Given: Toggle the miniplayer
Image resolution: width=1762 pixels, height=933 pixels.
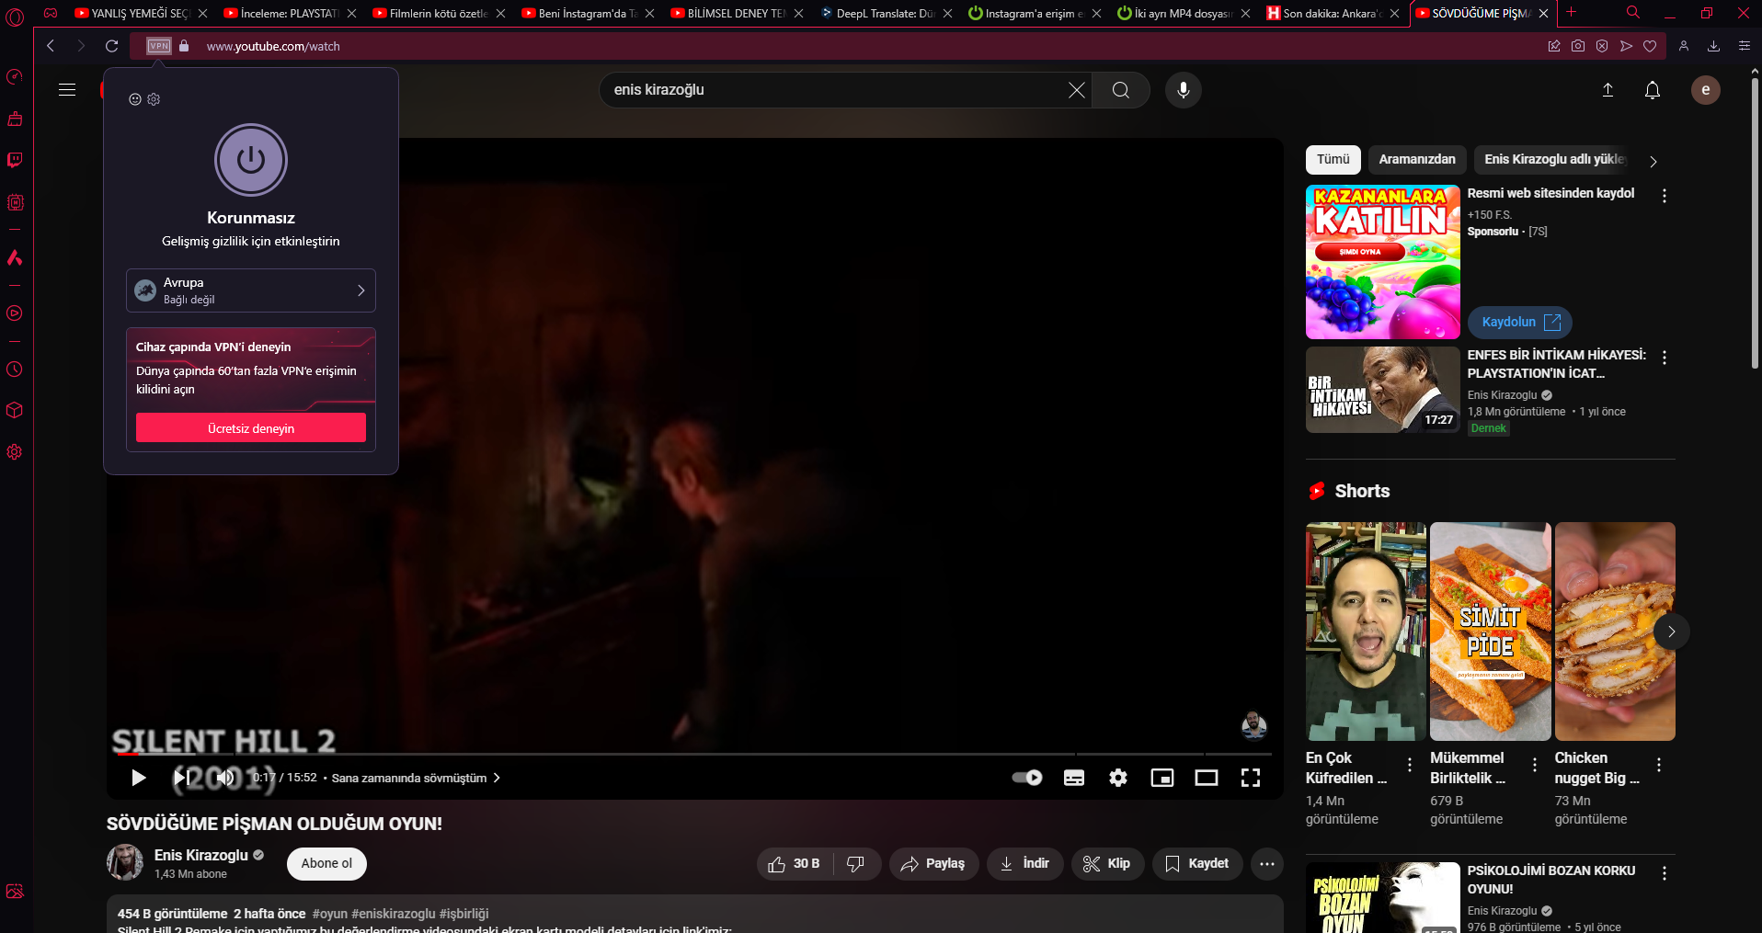Looking at the screenshot, I should pyautogui.click(x=1162, y=778).
